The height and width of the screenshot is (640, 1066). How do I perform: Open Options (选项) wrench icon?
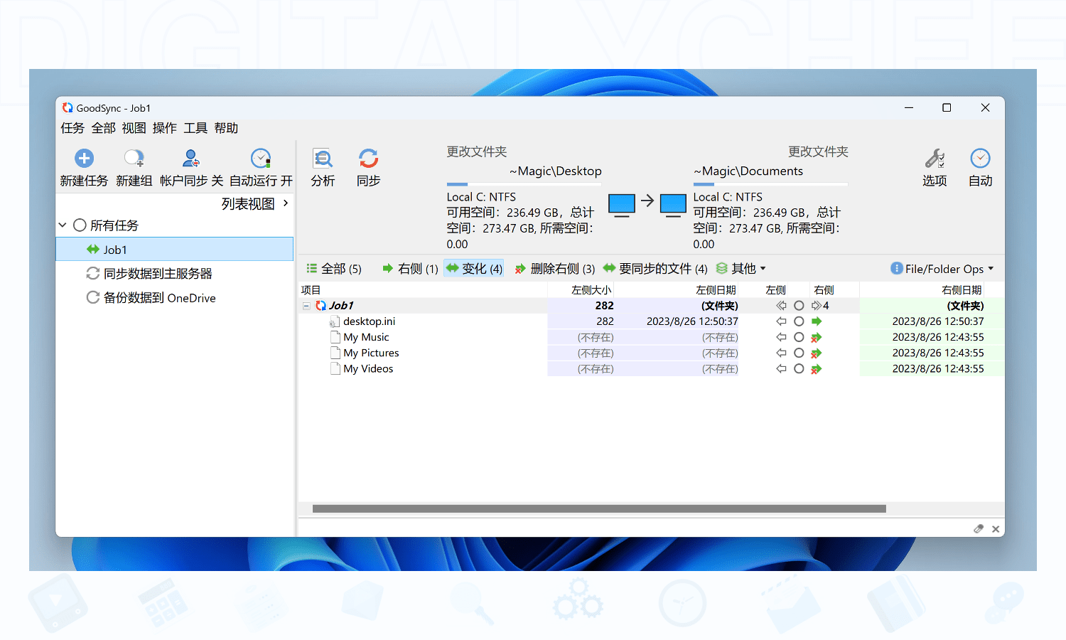click(935, 159)
